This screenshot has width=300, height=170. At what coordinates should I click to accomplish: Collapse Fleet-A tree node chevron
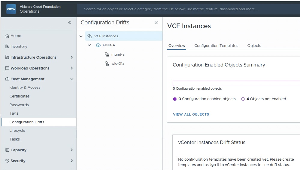[x=89, y=45]
